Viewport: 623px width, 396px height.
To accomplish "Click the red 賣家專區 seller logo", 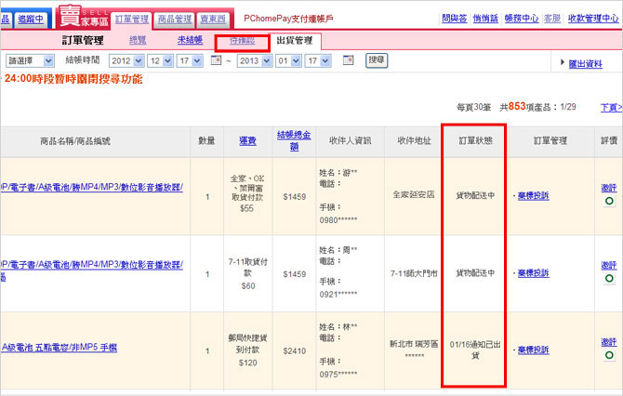I will point(84,15).
